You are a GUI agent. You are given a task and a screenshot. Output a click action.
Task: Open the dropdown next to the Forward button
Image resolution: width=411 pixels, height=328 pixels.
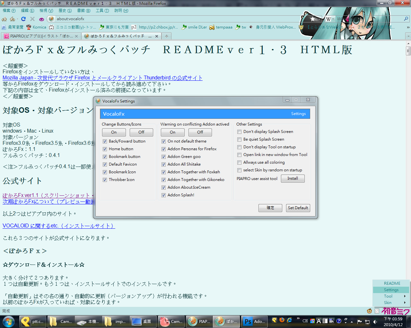[17, 19]
